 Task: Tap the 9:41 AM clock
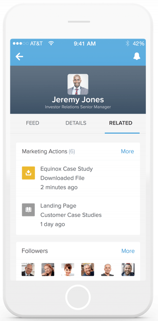85,44
